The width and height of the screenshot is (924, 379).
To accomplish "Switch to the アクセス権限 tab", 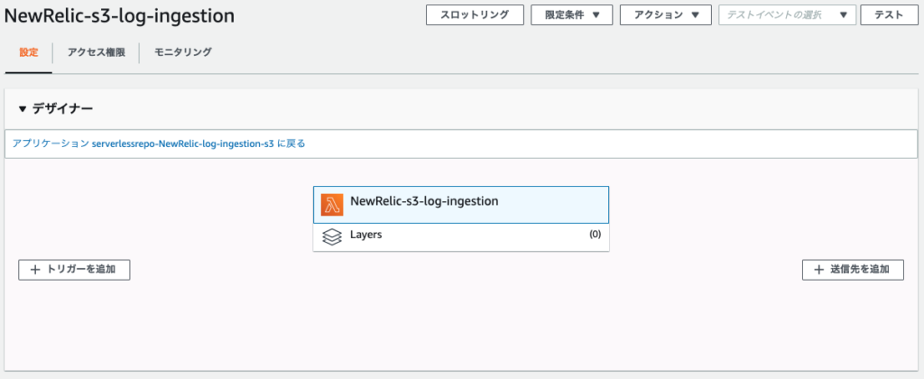I will (96, 52).
